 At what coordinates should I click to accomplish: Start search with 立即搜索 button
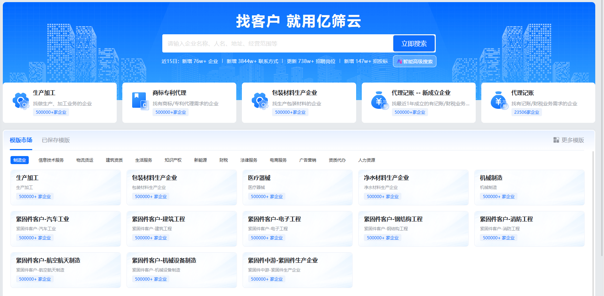coord(414,44)
